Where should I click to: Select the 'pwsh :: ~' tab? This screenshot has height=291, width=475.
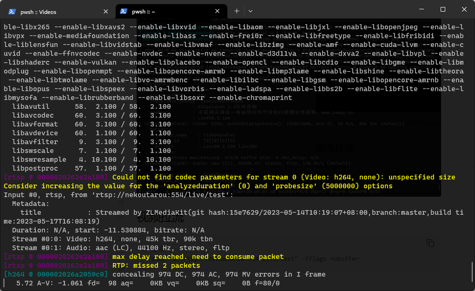[171, 12]
